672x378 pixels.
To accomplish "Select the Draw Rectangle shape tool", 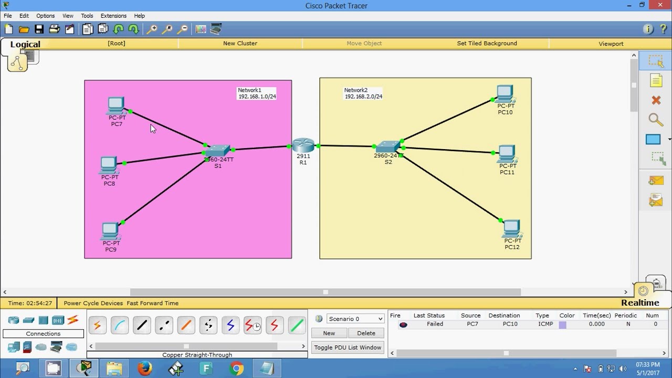I will coord(653,140).
